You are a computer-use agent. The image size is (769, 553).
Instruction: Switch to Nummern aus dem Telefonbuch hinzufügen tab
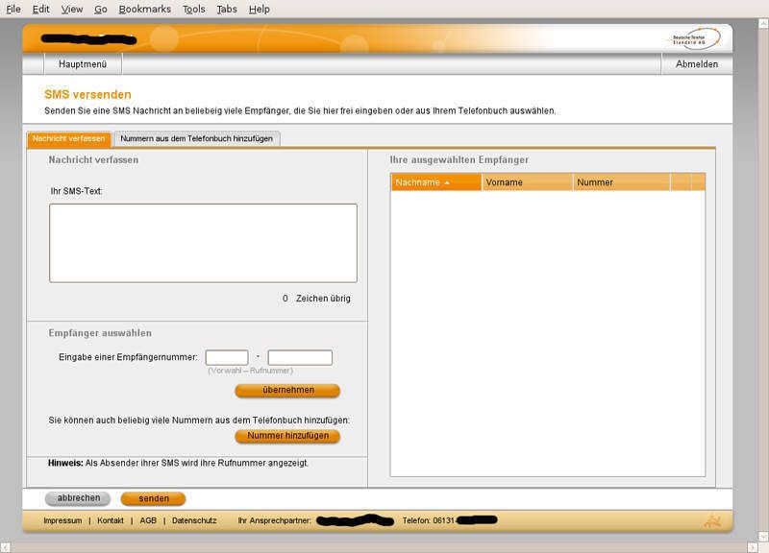click(x=197, y=138)
